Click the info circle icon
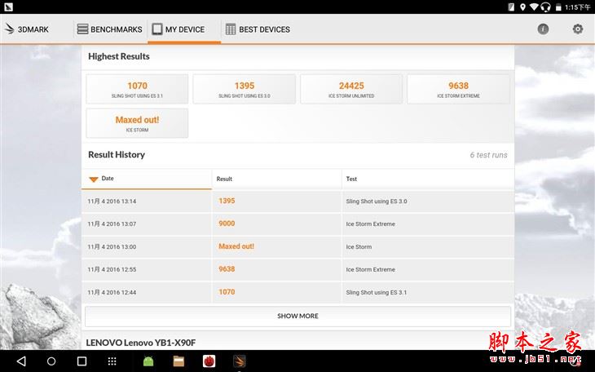The height and width of the screenshot is (372, 595). point(543,29)
